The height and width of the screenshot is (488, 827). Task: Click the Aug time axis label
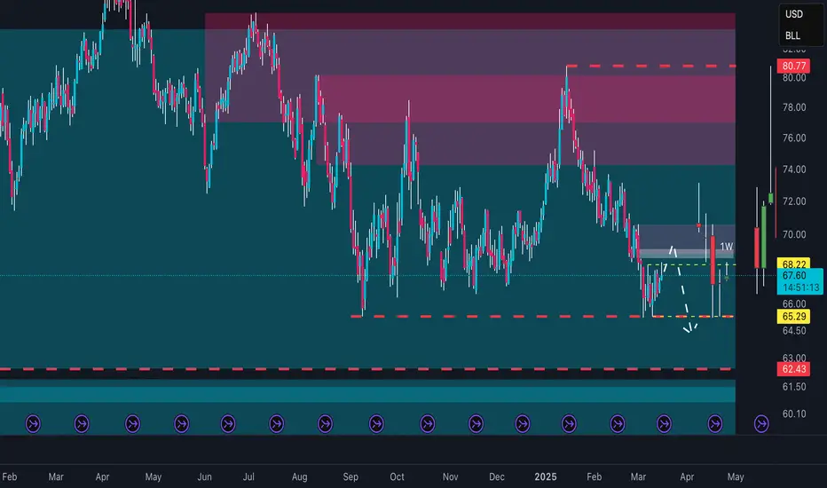point(299,477)
